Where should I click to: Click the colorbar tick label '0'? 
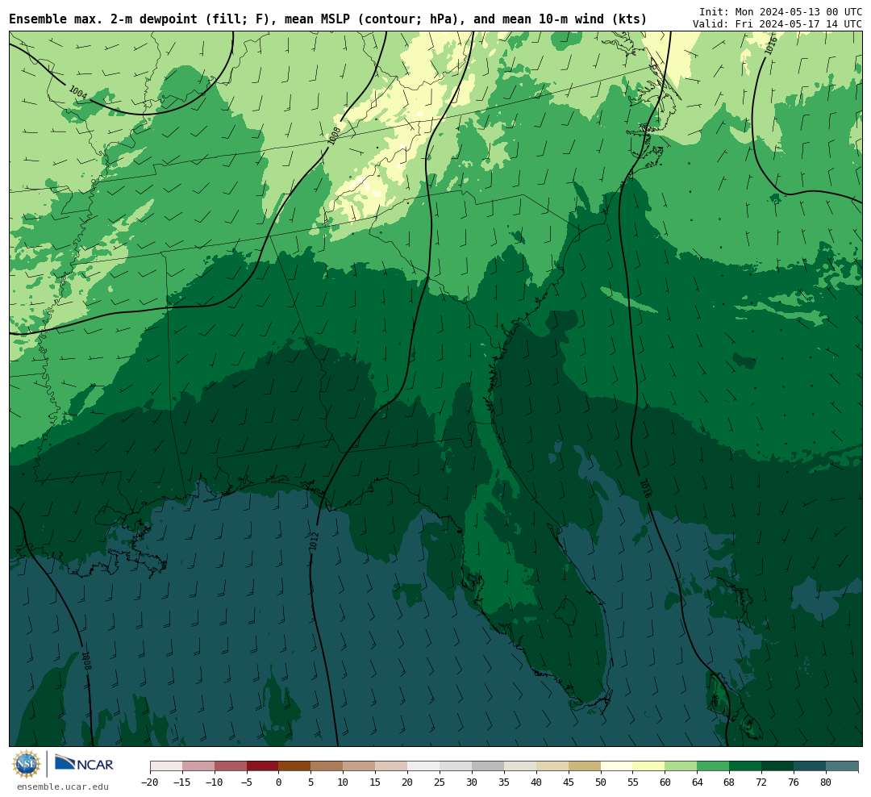click(x=278, y=782)
